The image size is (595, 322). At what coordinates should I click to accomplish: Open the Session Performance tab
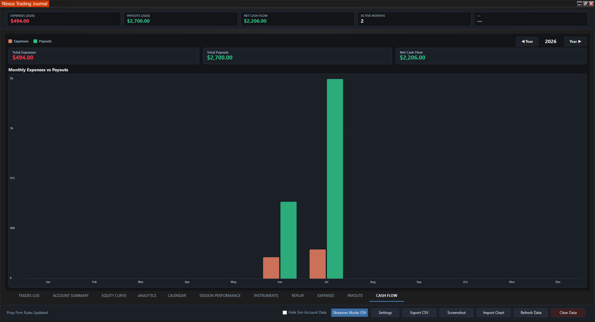220,296
